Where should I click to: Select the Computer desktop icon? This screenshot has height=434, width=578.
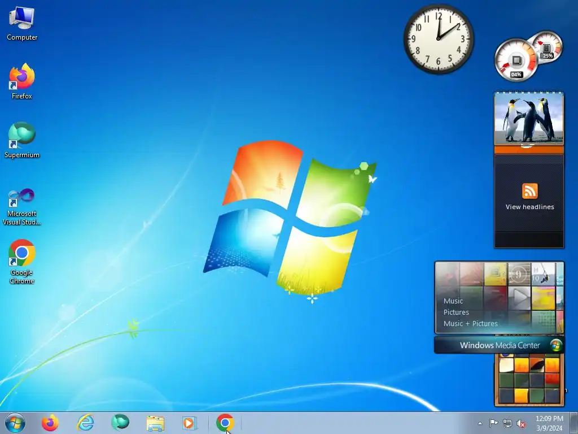pyautogui.click(x=22, y=23)
